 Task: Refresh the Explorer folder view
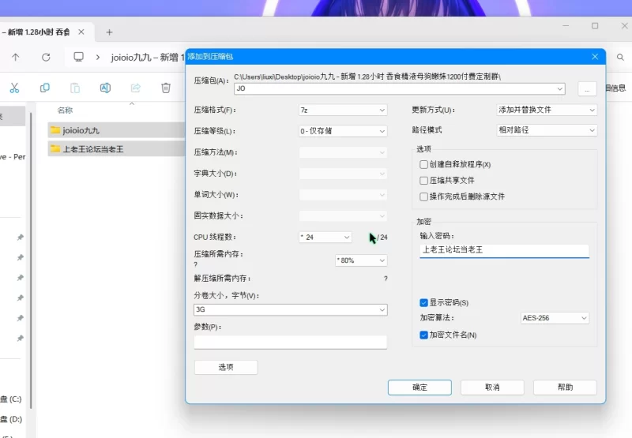pyautogui.click(x=46, y=57)
